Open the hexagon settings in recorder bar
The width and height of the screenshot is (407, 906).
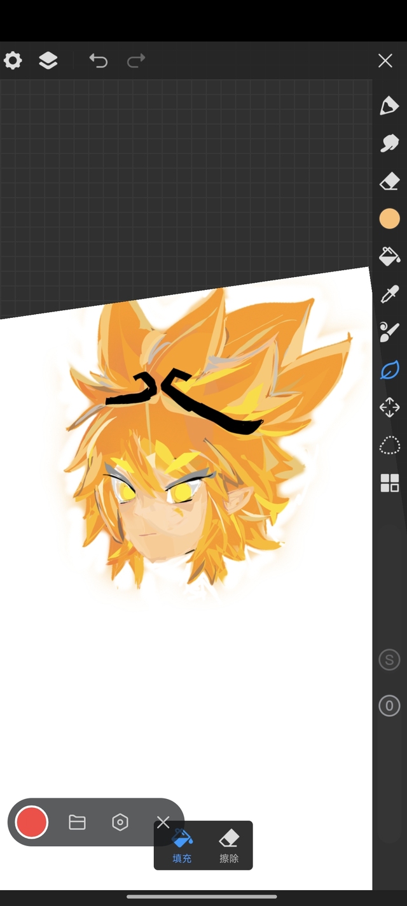(x=120, y=823)
